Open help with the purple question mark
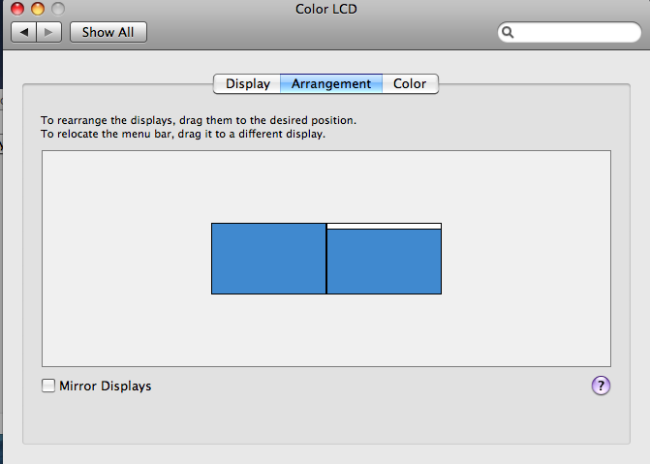 (x=601, y=386)
